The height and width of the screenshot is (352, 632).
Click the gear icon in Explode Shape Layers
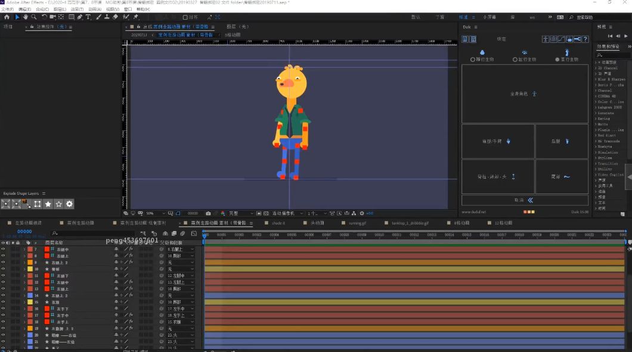click(x=69, y=204)
